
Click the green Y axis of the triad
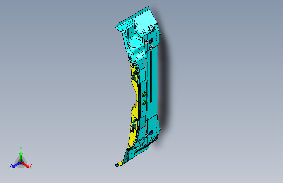(x=21, y=158)
